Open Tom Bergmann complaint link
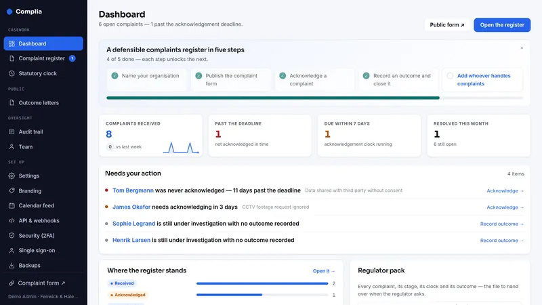The height and width of the screenshot is (305, 542). (133, 190)
